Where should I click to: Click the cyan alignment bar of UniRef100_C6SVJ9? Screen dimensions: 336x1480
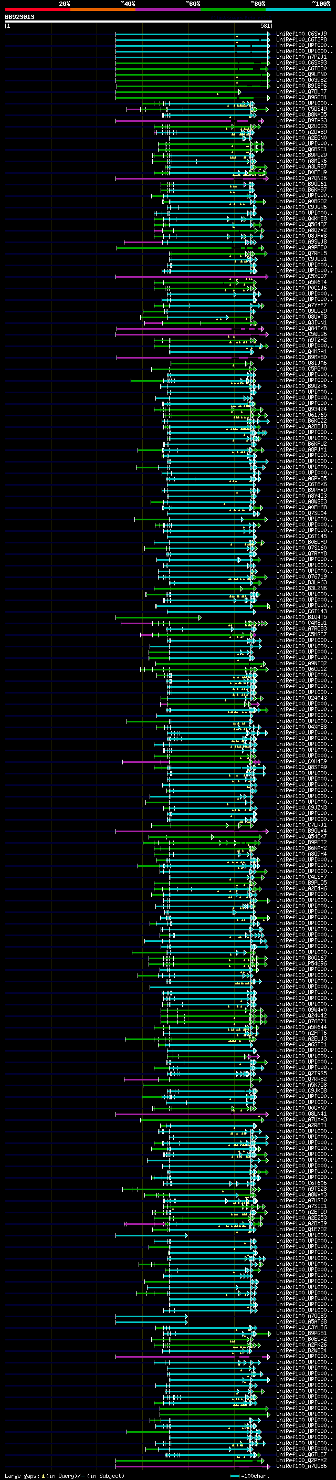pyautogui.click(x=192, y=35)
